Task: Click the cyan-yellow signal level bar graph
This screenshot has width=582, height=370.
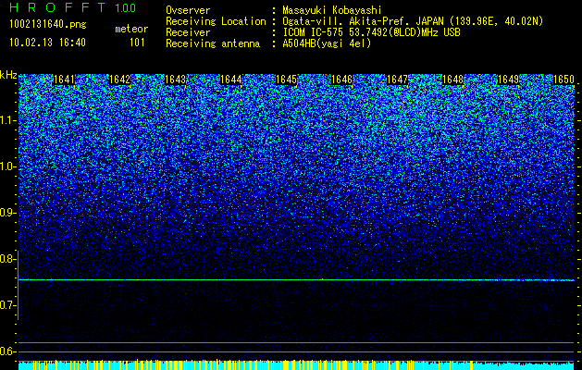Action: click(x=296, y=364)
